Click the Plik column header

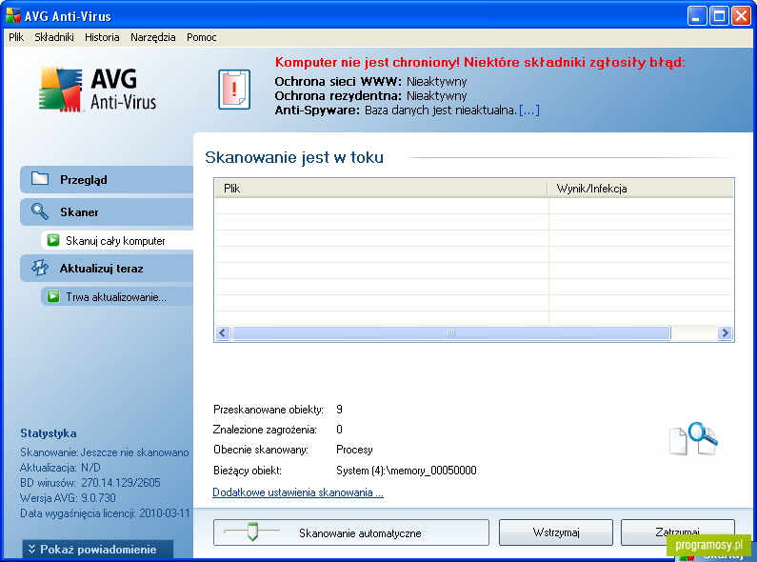tap(381, 189)
